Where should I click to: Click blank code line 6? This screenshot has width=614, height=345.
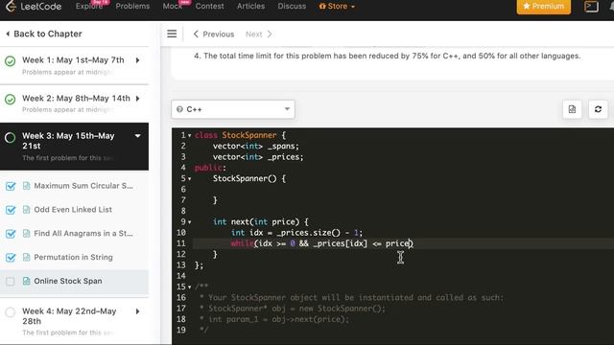coord(392,190)
